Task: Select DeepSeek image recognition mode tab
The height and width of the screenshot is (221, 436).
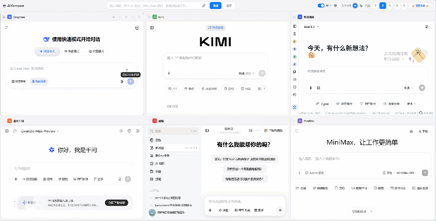Action: [x=96, y=51]
